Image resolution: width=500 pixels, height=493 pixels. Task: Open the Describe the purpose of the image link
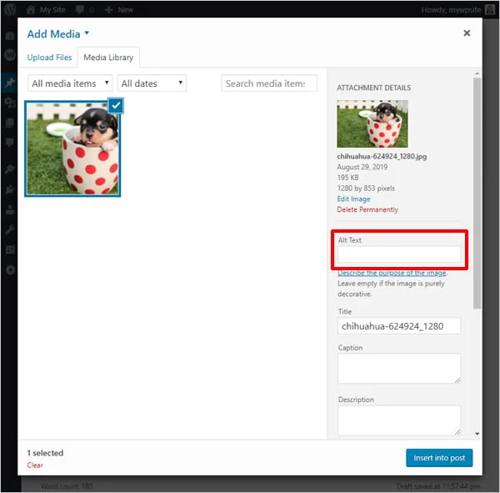[x=392, y=273]
